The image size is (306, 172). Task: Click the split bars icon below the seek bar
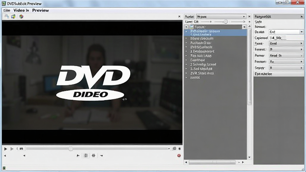[94, 155]
